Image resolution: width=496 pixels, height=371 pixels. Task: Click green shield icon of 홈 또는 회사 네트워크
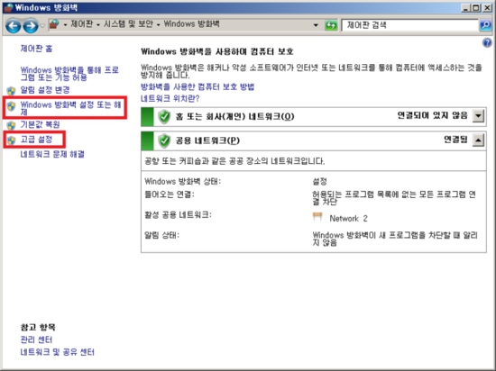(x=164, y=117)
